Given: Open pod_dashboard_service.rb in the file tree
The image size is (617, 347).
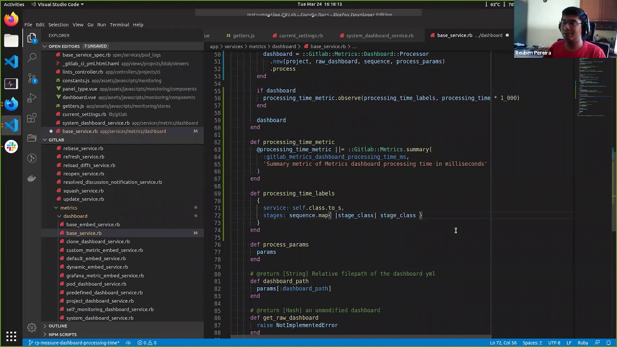Looking at the screenshot, I should (96, 284).
